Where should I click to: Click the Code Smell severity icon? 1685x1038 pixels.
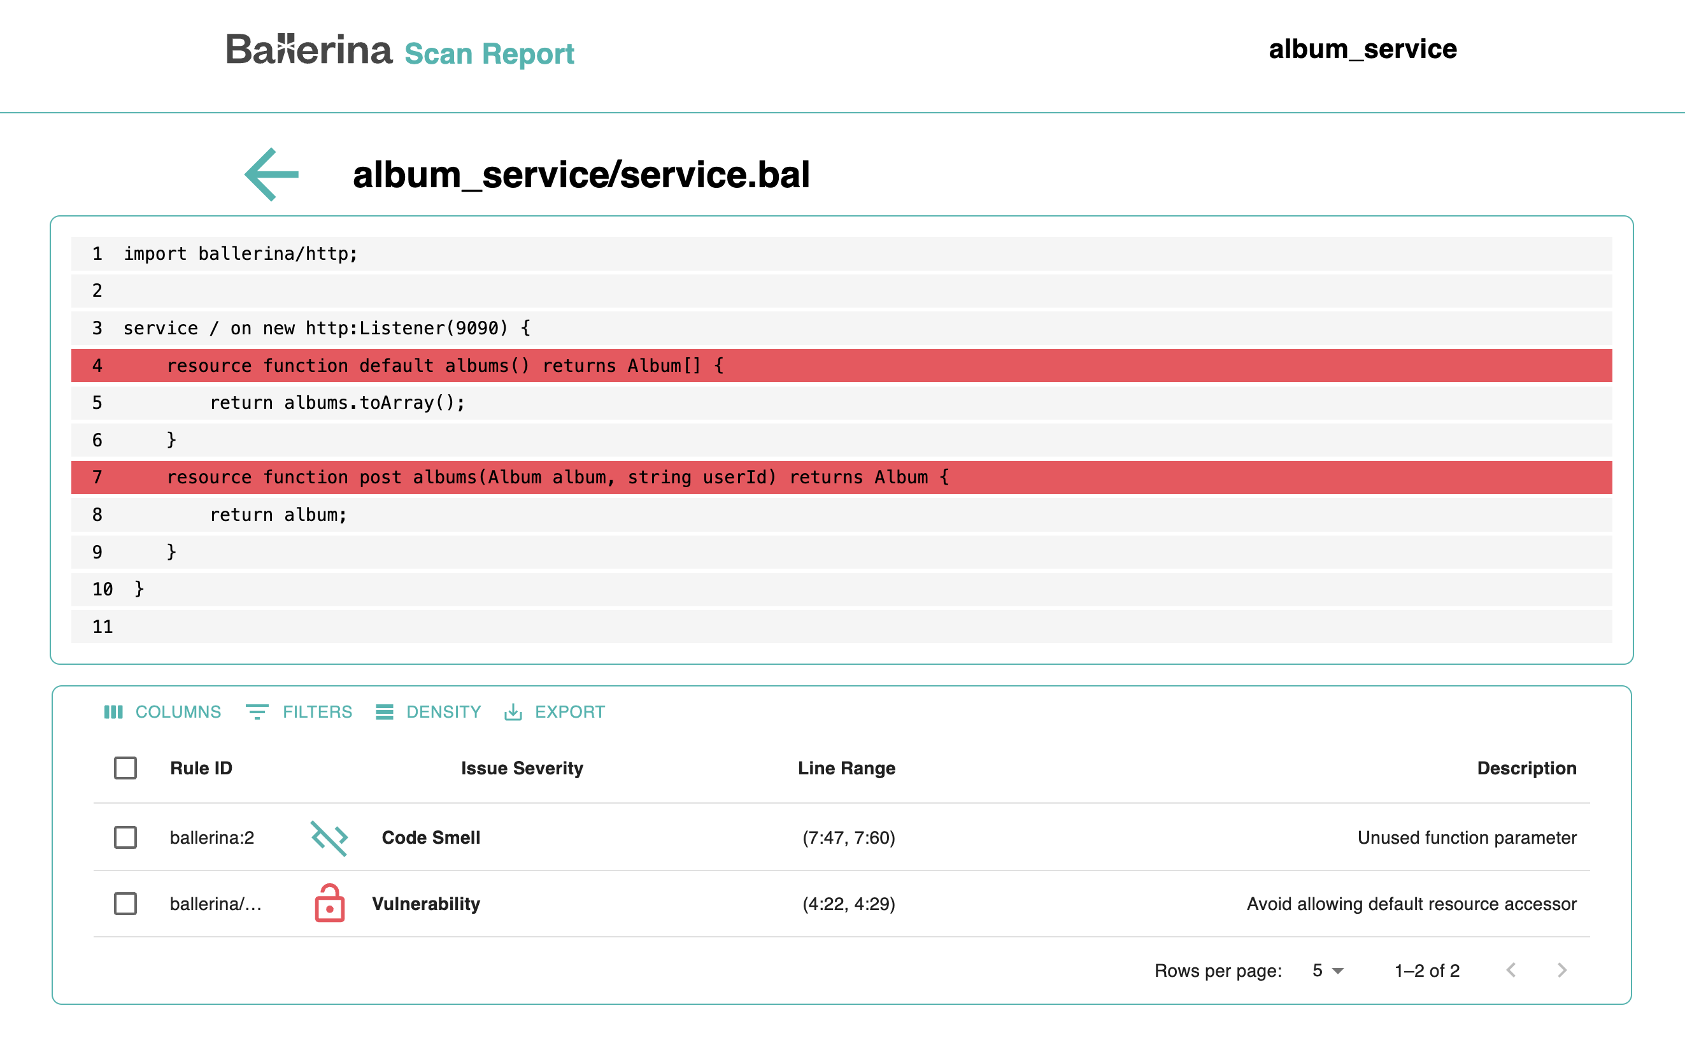(329, 837)
